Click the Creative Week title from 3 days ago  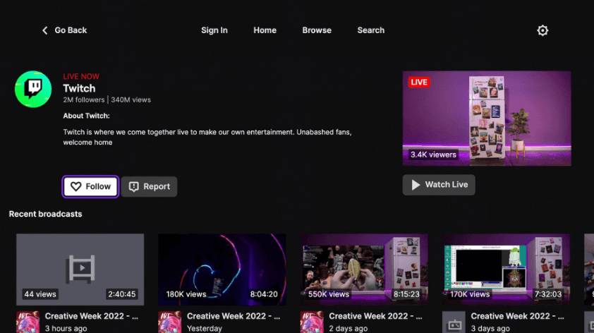518,316
